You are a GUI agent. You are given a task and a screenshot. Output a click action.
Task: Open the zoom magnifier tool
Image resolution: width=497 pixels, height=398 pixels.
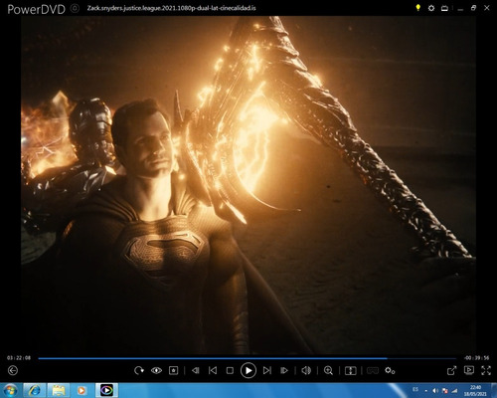[328, 370]
